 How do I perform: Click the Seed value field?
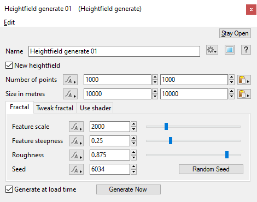(110, 169)
